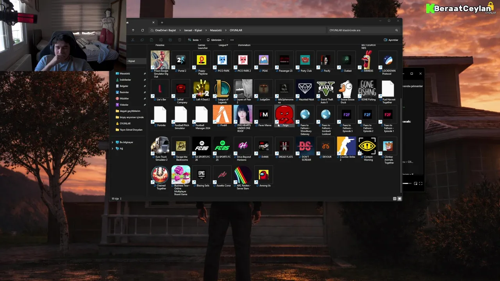500x281 pixels.
Task: Click the cut scissors toolbar icon
Action: coord(132,40)
